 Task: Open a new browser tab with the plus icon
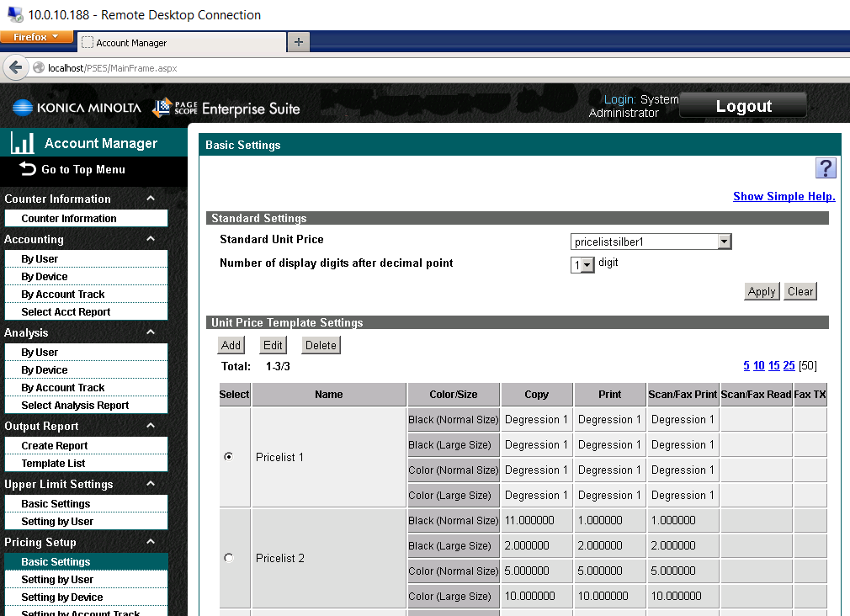tap(298, 40)
